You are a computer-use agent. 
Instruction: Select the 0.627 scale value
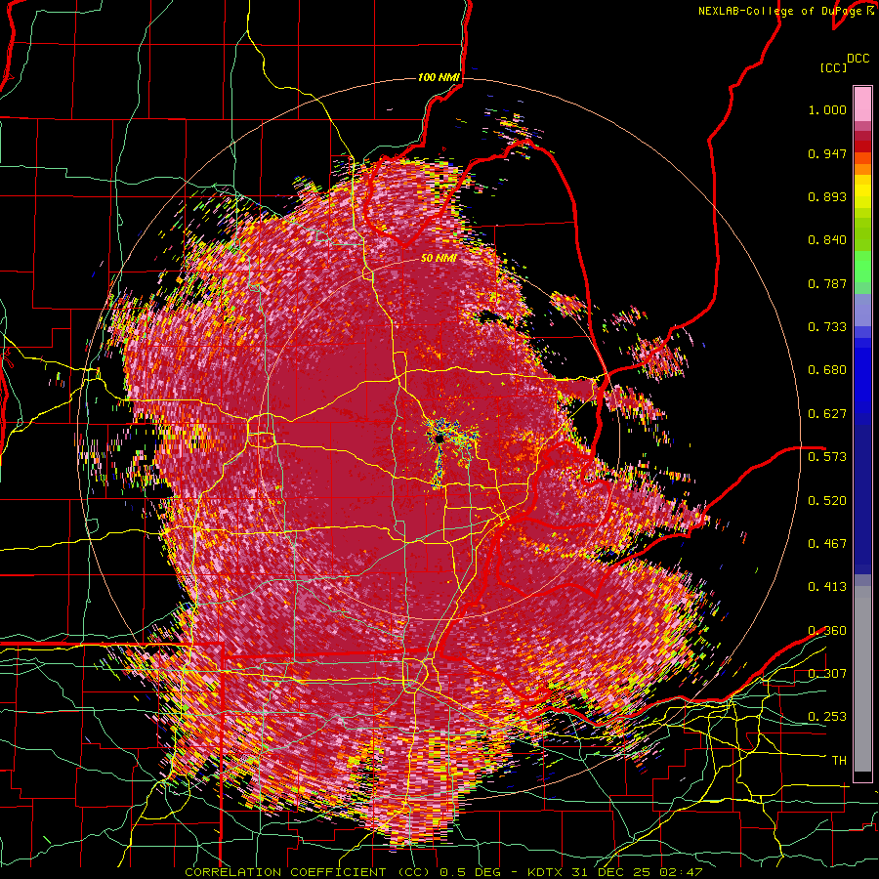(x=827, y=414)
